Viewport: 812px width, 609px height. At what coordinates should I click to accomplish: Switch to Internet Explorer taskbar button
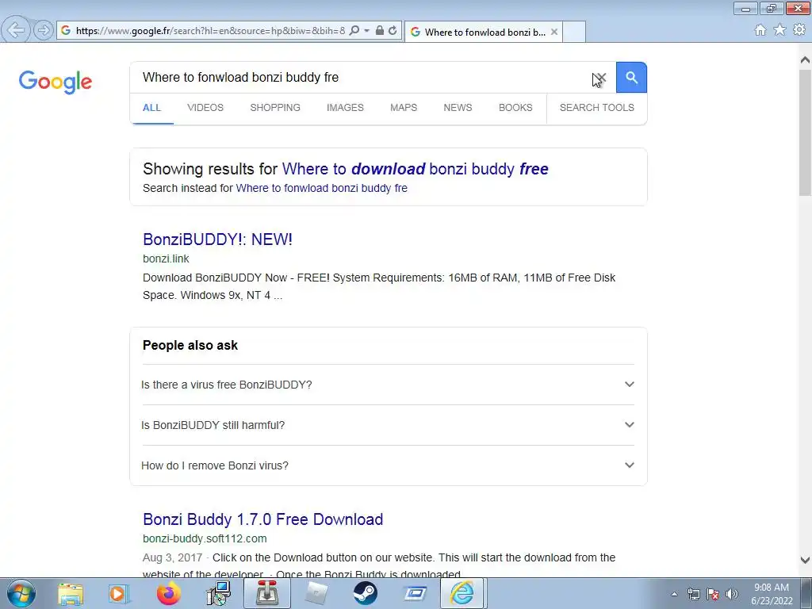462,593
